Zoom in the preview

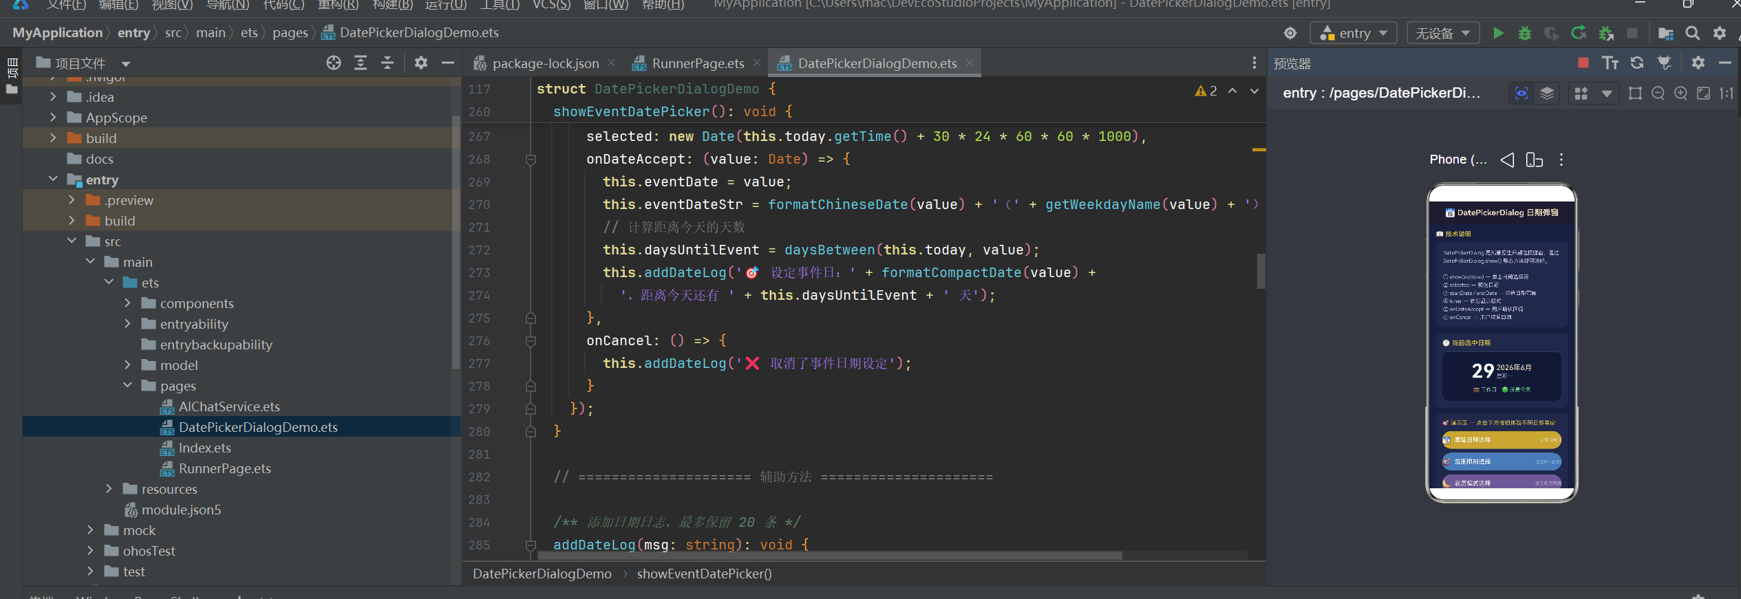click(1680, 93)
